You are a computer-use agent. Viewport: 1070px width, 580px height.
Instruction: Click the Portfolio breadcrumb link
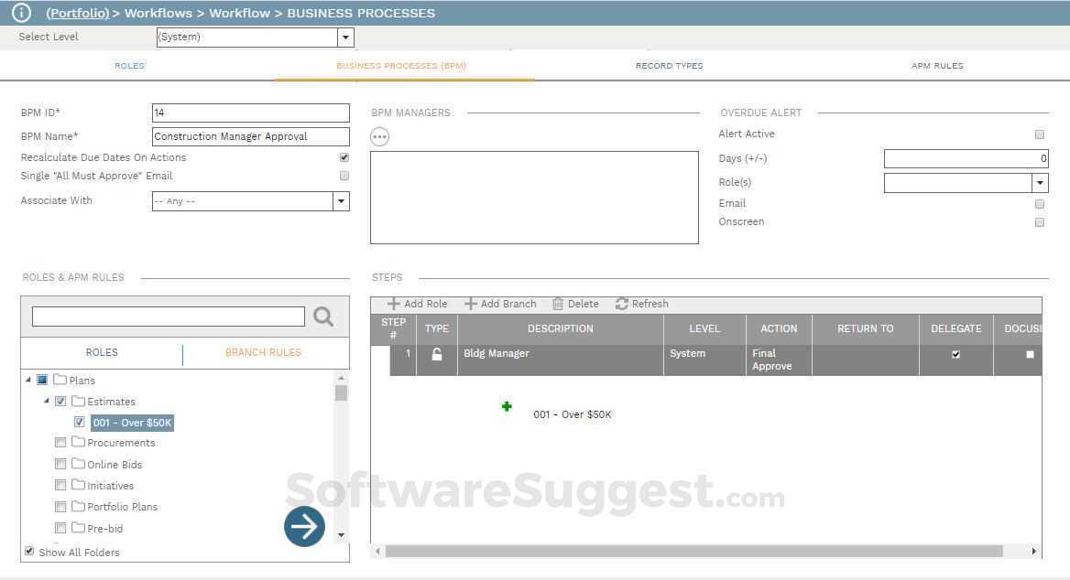pyautogui.click(x=77, y=13)
